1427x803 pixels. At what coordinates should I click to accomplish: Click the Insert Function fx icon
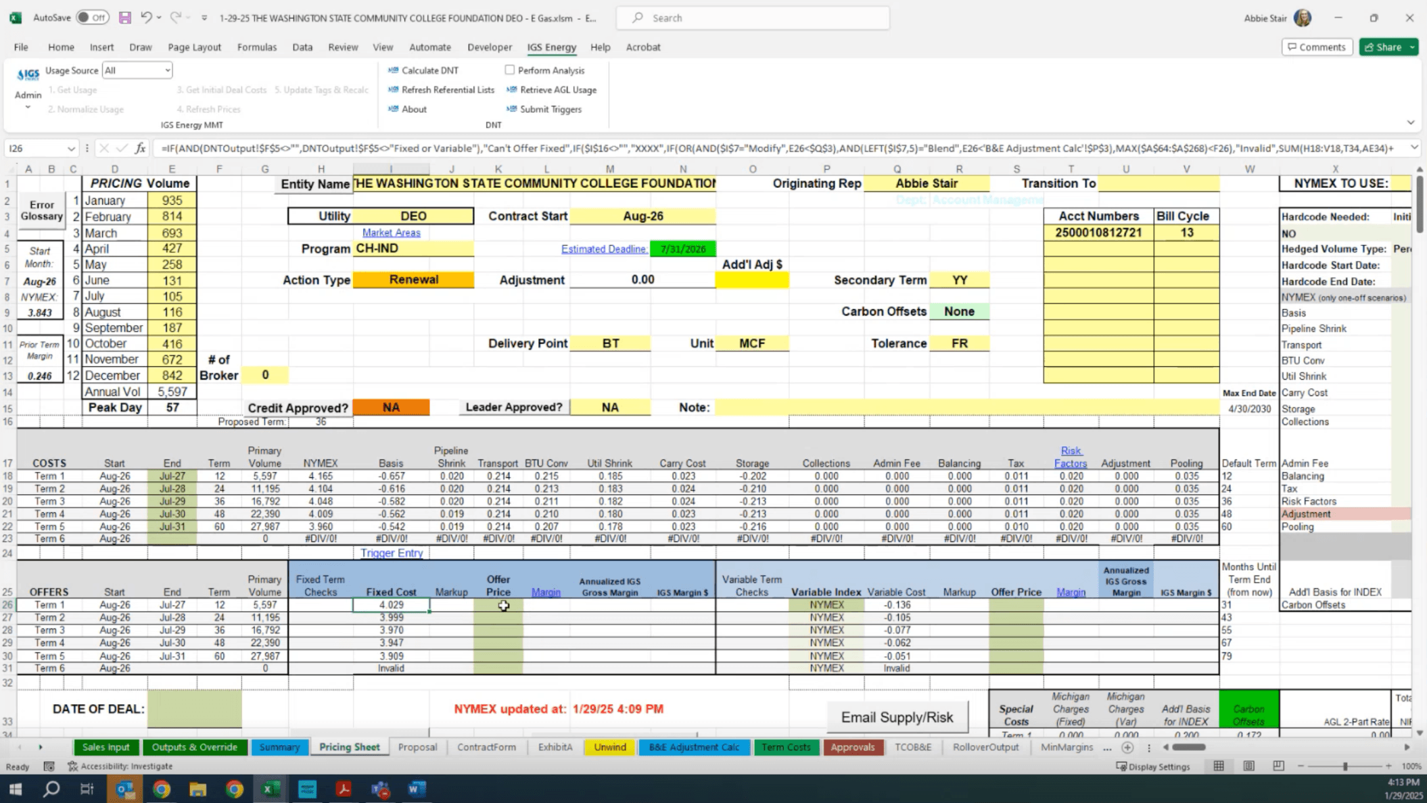[x=140, y=148]
